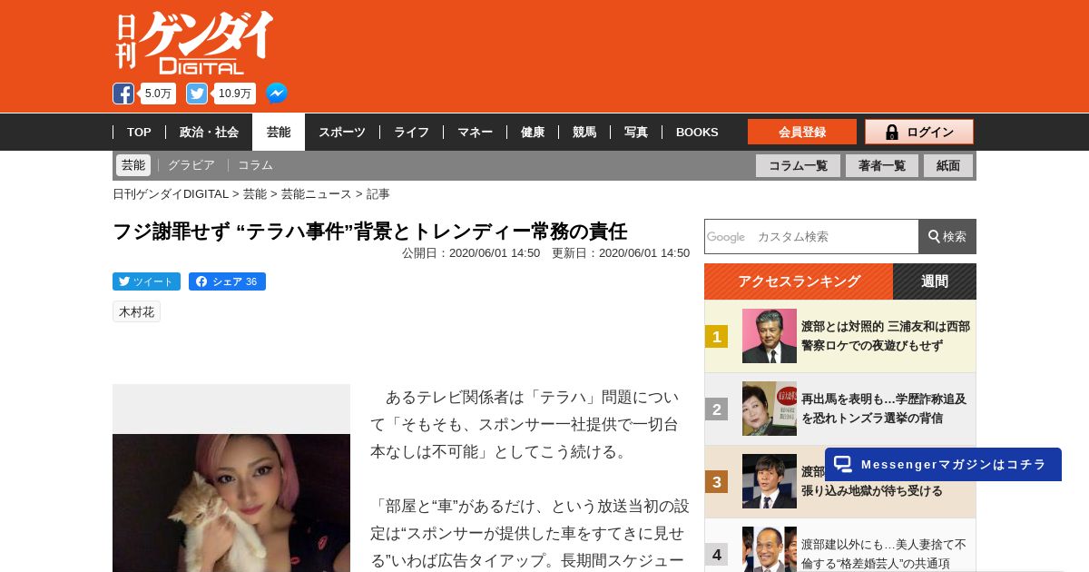Open the 紙面 button

coord(948,165)
